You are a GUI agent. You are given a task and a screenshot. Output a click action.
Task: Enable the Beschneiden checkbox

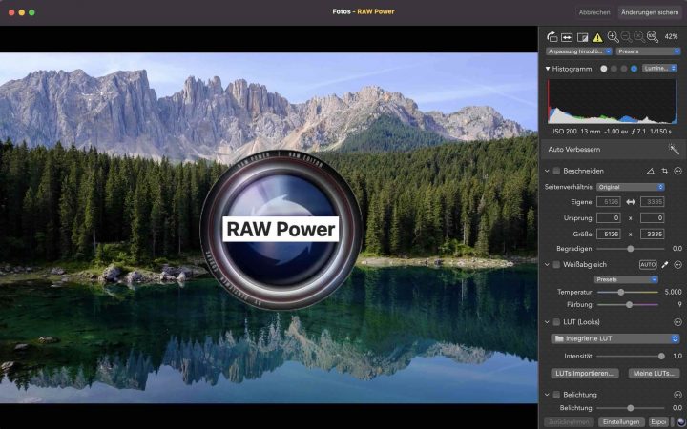(x=556, y=171)
